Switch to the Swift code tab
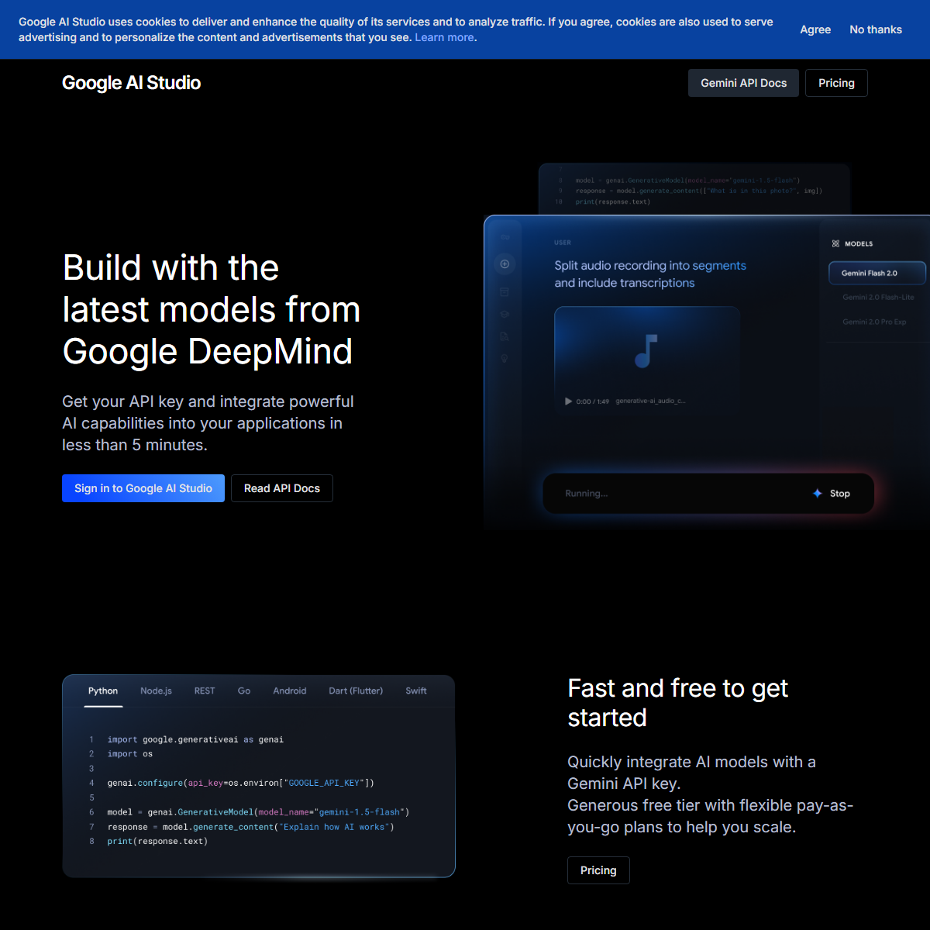Viewport: 930px width, 930px height. 416,691
